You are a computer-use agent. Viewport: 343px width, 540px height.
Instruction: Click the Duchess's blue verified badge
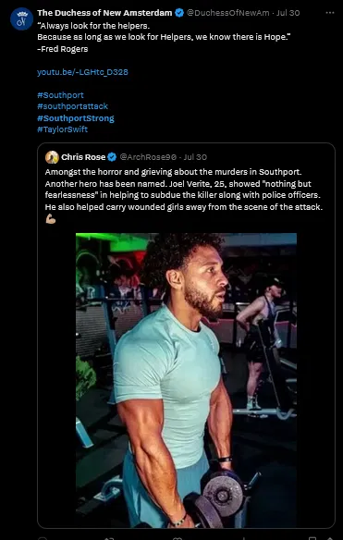pyautogui.click(x=179, y=13)
